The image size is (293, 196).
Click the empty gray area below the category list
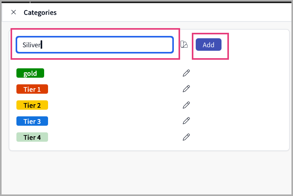[146, 172]
